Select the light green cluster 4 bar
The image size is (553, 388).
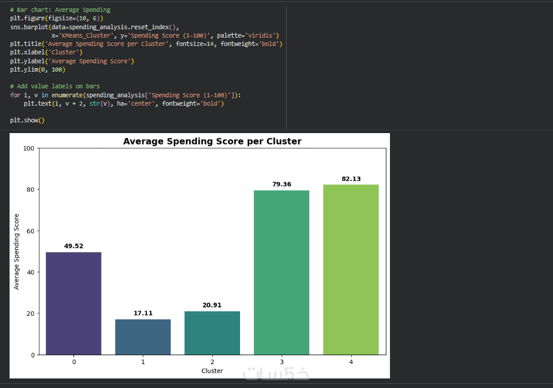tap(351, 269)
